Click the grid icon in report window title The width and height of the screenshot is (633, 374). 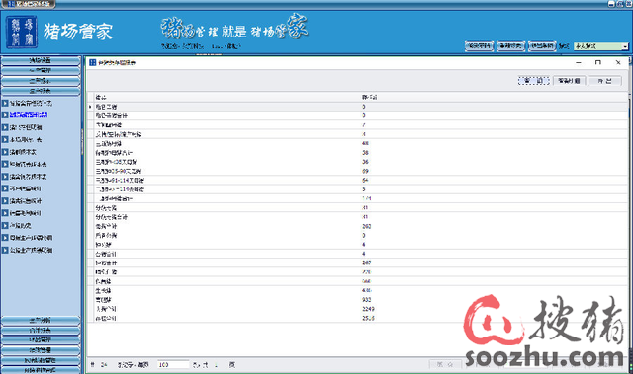click(x=92, y=62)
